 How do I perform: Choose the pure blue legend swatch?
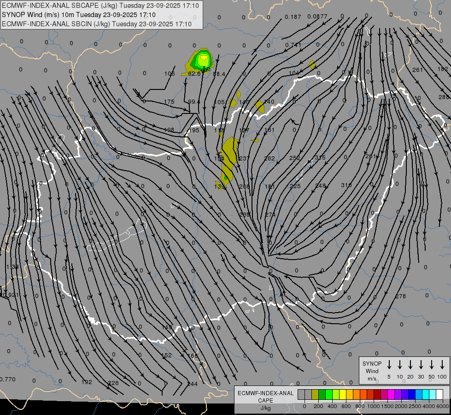tap(411, 394)
